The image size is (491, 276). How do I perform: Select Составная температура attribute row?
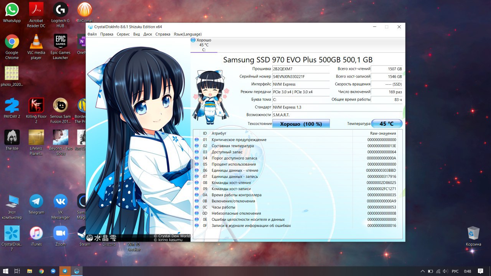[x=296, y=146]
